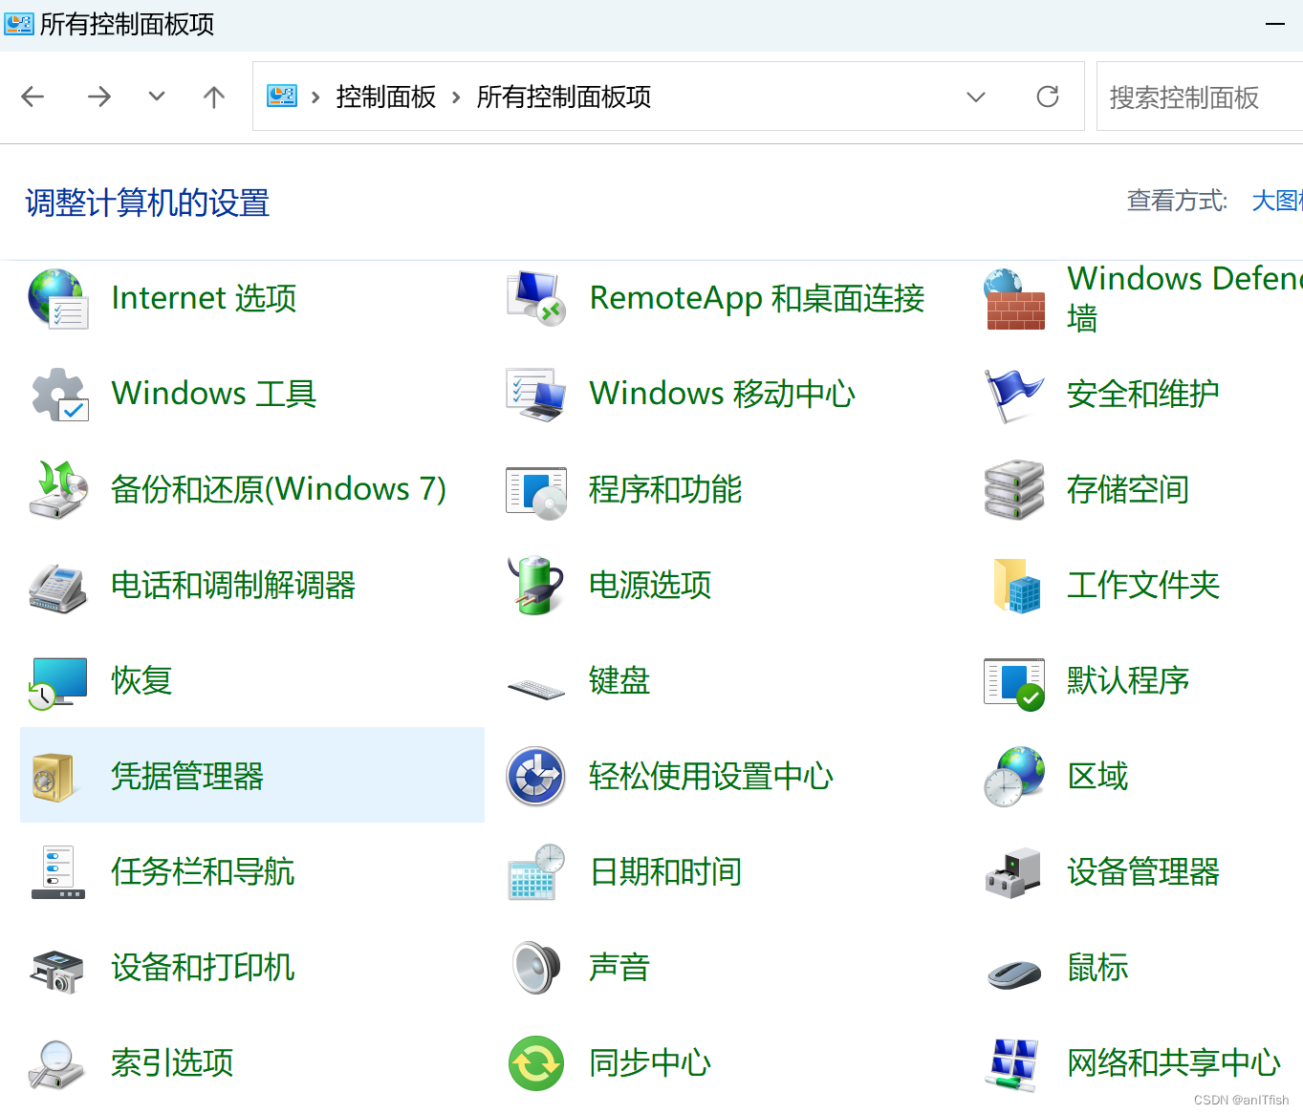
Task: Expand chevron after control panel address icon
Action: (x=315, y=97)
